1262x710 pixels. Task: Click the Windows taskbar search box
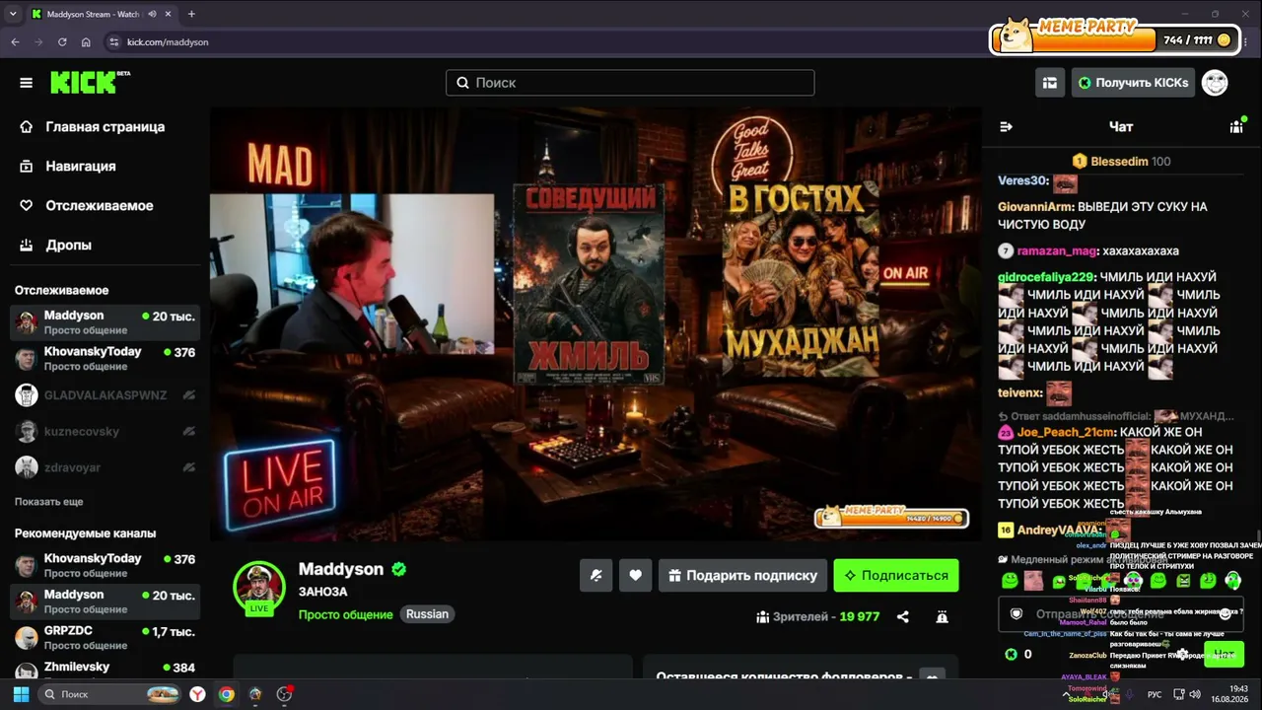109,694
